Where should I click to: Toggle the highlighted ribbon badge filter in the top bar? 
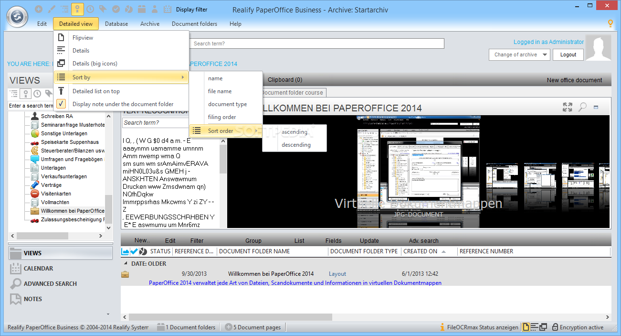[77, 9]
